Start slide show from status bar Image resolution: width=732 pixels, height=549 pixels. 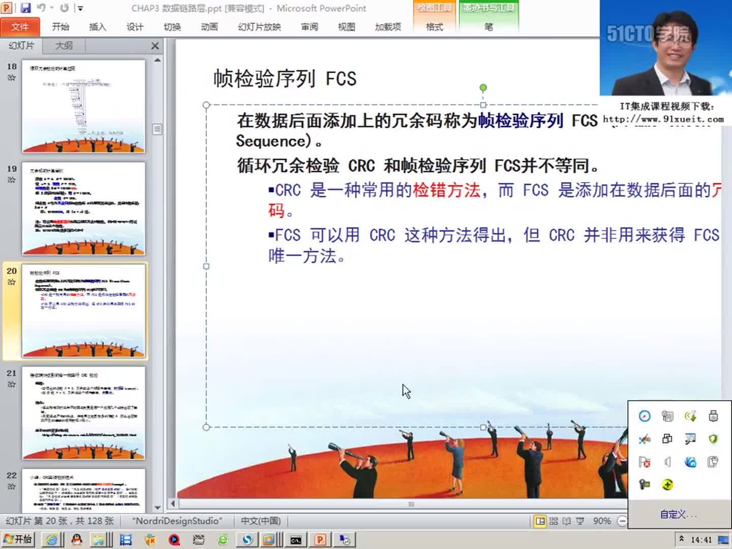pos(580,521)
